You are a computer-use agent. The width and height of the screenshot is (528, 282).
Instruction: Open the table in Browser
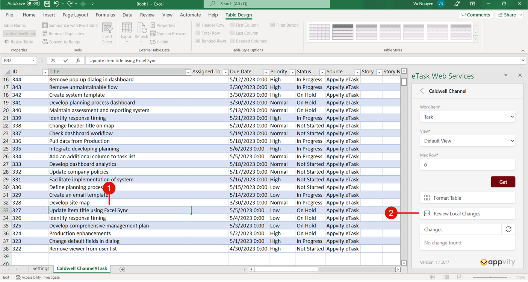coord(168,33)
